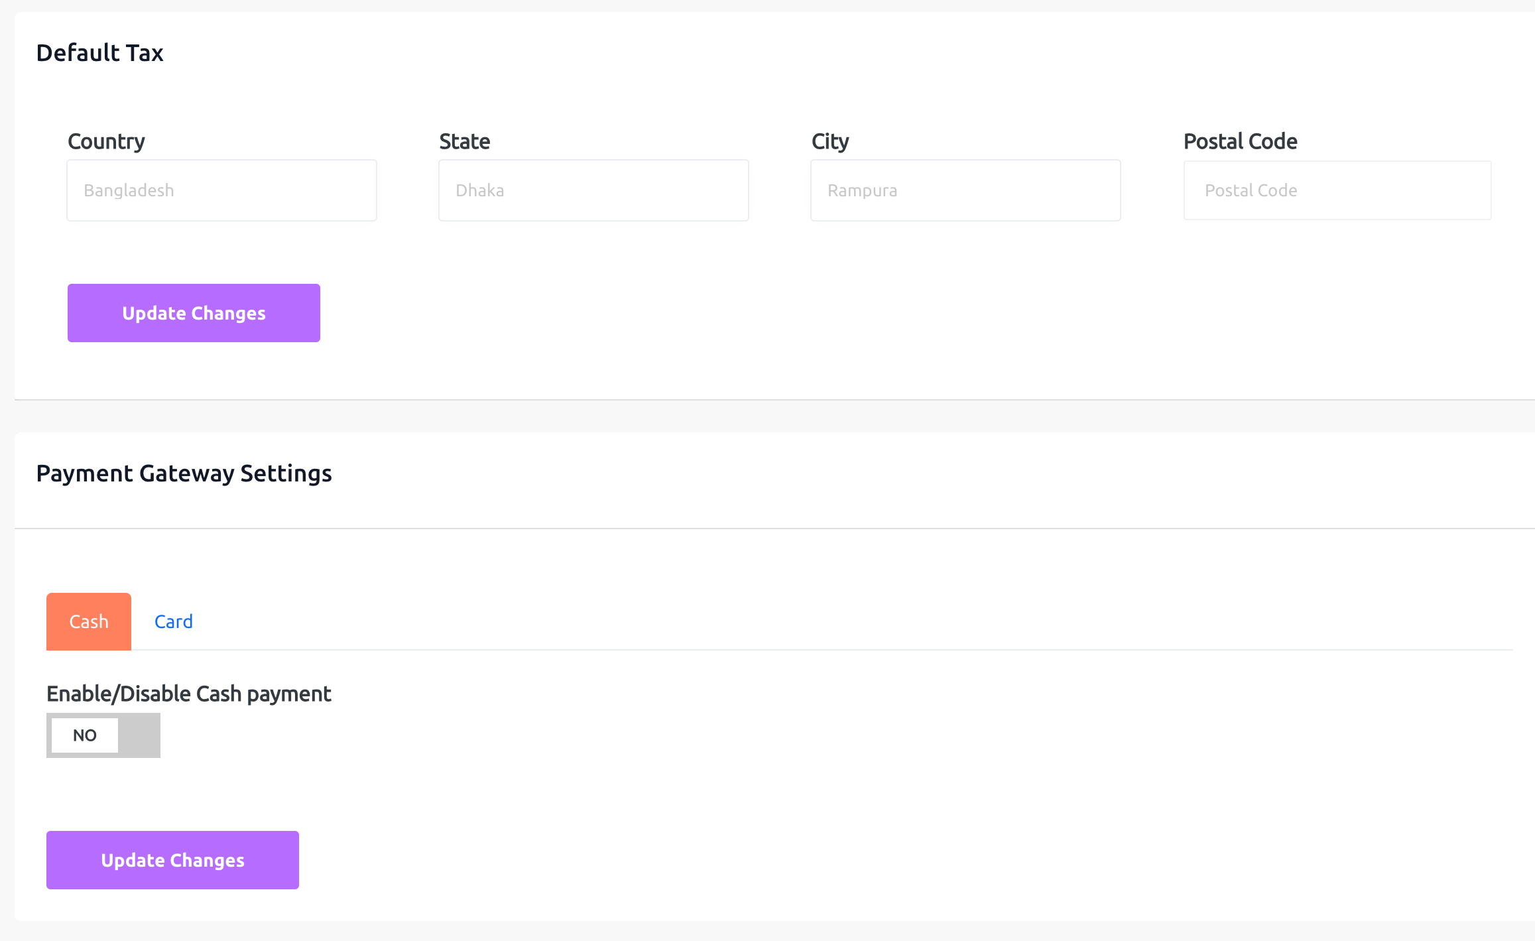The width and height of the screenshot is (1535, 941).
Task: Click the Payment Gateway Settings heading
Action: 184,473
